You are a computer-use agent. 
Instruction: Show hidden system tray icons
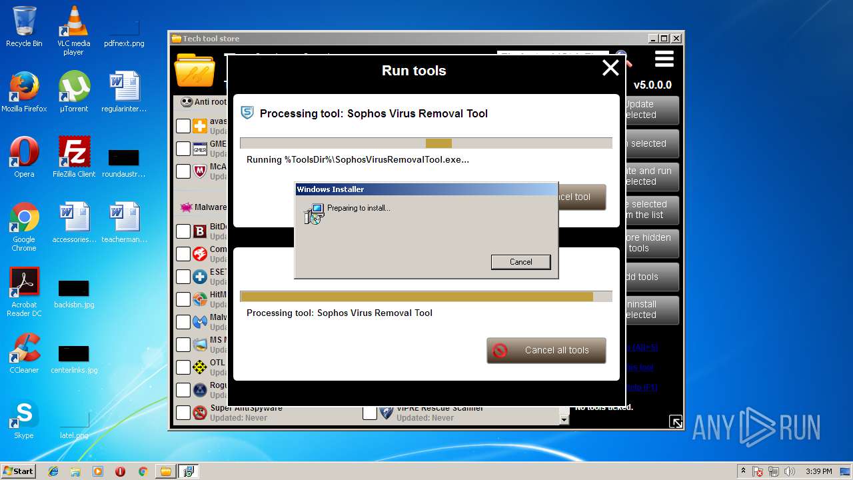coord(743,471)
